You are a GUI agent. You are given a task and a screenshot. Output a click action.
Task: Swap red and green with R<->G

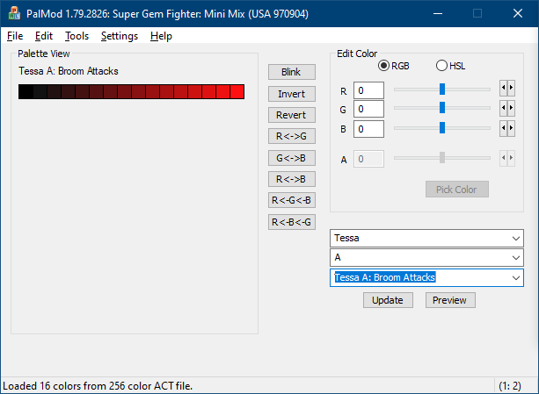coord(292,136)
